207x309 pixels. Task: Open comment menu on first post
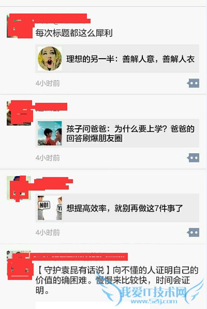[193, 83]
